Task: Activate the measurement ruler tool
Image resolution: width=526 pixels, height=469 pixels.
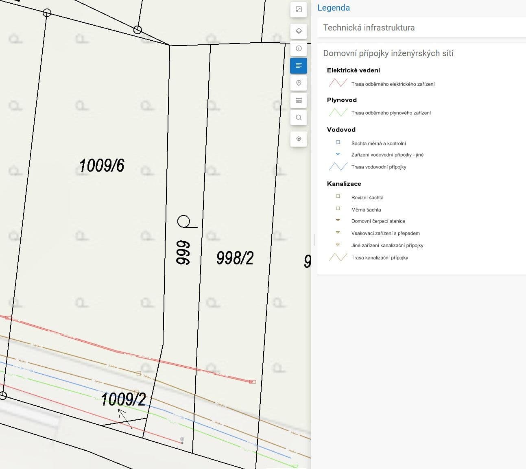Action: pyautogui.click(x=299, y=100)
